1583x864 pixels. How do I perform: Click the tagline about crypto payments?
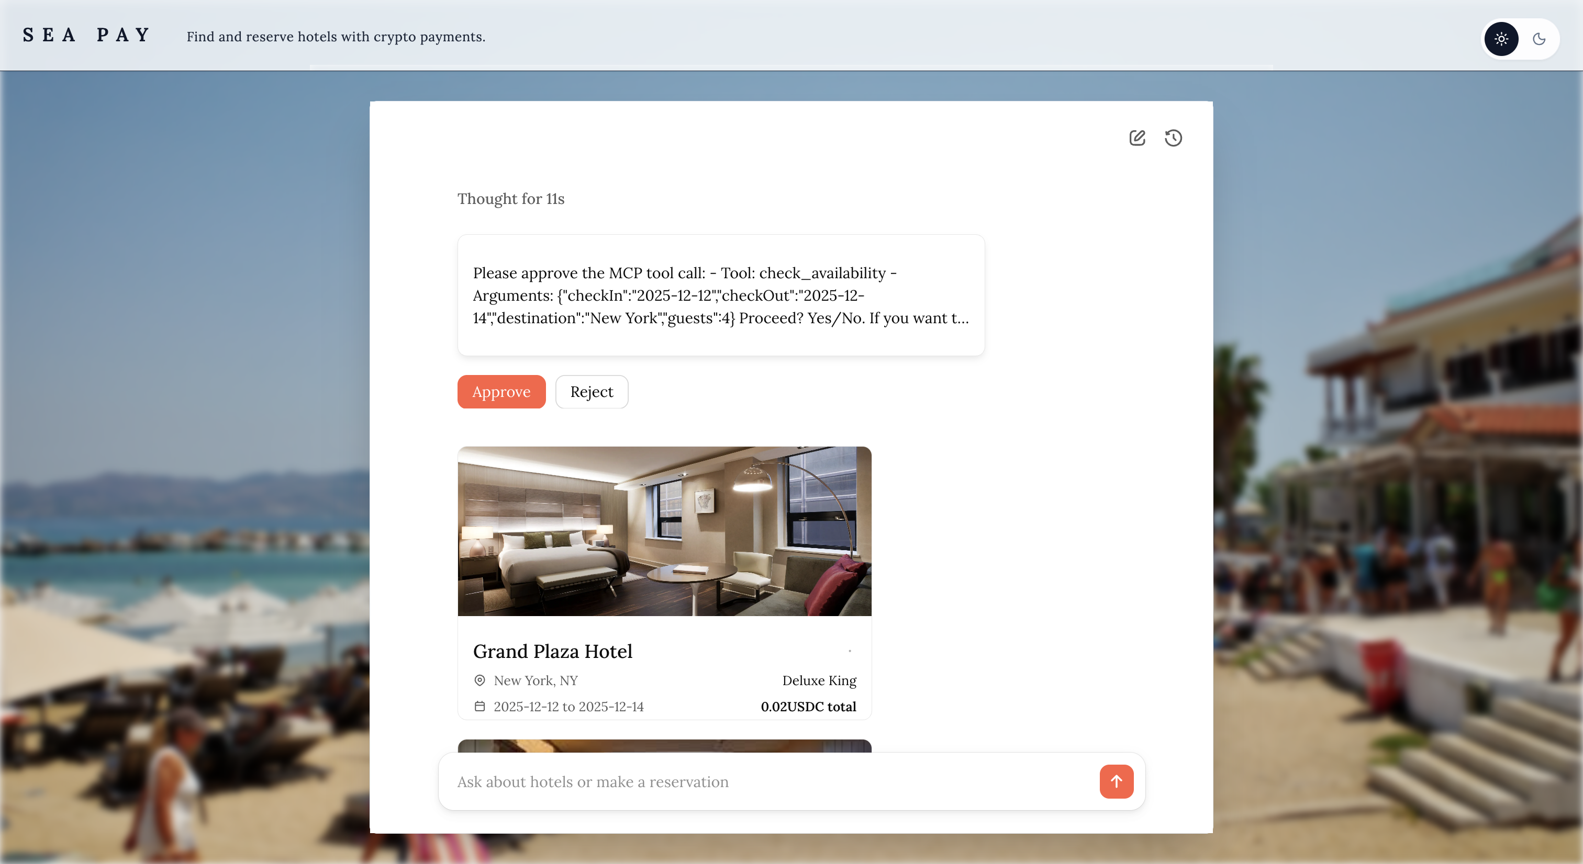[x=336, y=37]
